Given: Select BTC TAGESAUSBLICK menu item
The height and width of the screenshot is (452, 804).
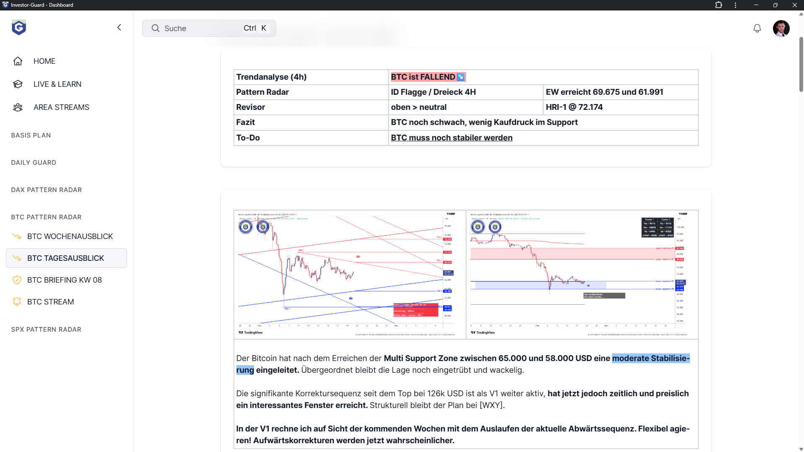Looking at the screenshot, I should pyautogui.click(x=66, y=258).
